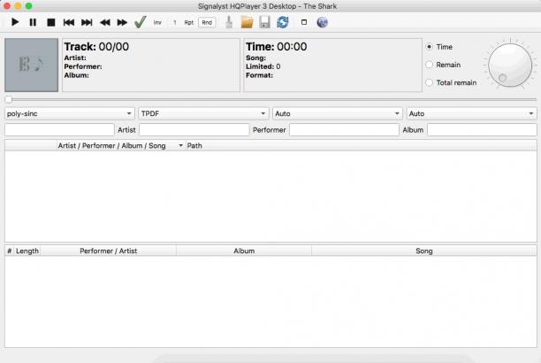Click the Limited: 0 status text
Viewport: 541px width, 363px height.
(x=263, y=66)
